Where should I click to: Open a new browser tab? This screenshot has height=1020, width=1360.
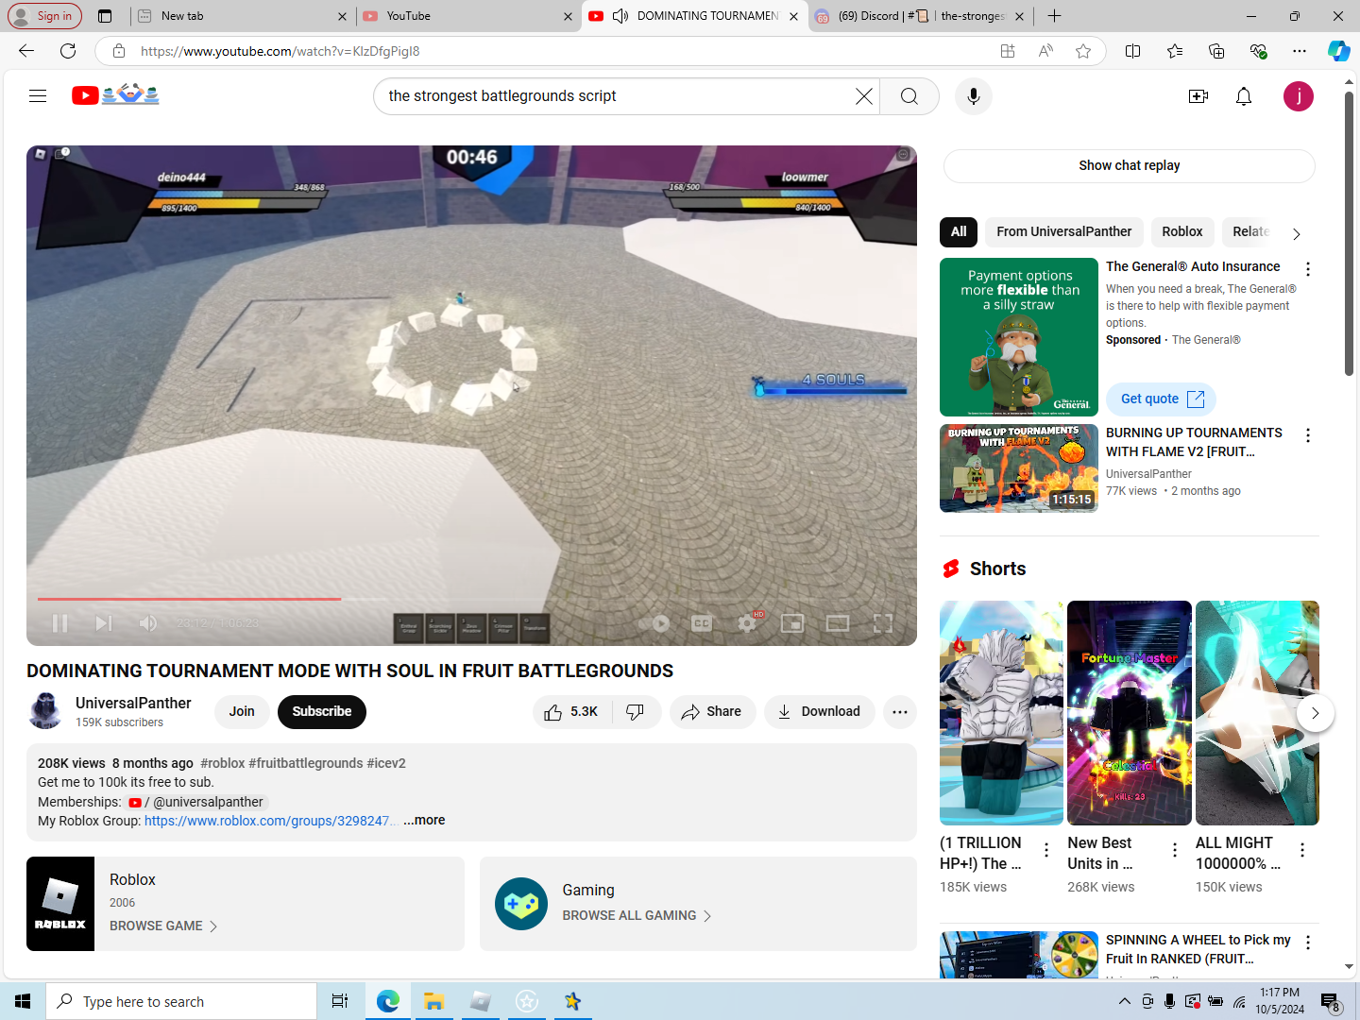click(1054, 16)
